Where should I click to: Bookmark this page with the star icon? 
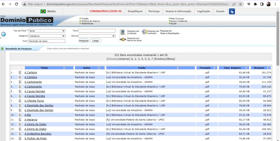[240, 4]
